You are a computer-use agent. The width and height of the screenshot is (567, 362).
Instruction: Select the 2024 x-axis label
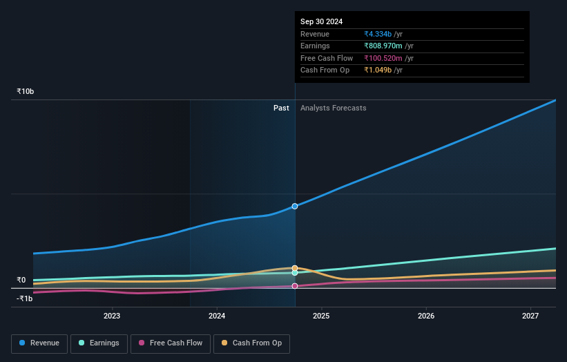pyautogui.click(x=217, y=316)
